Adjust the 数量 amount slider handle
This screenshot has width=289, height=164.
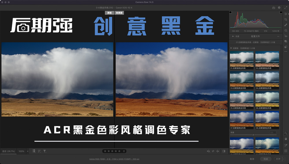tap(253, 135)
